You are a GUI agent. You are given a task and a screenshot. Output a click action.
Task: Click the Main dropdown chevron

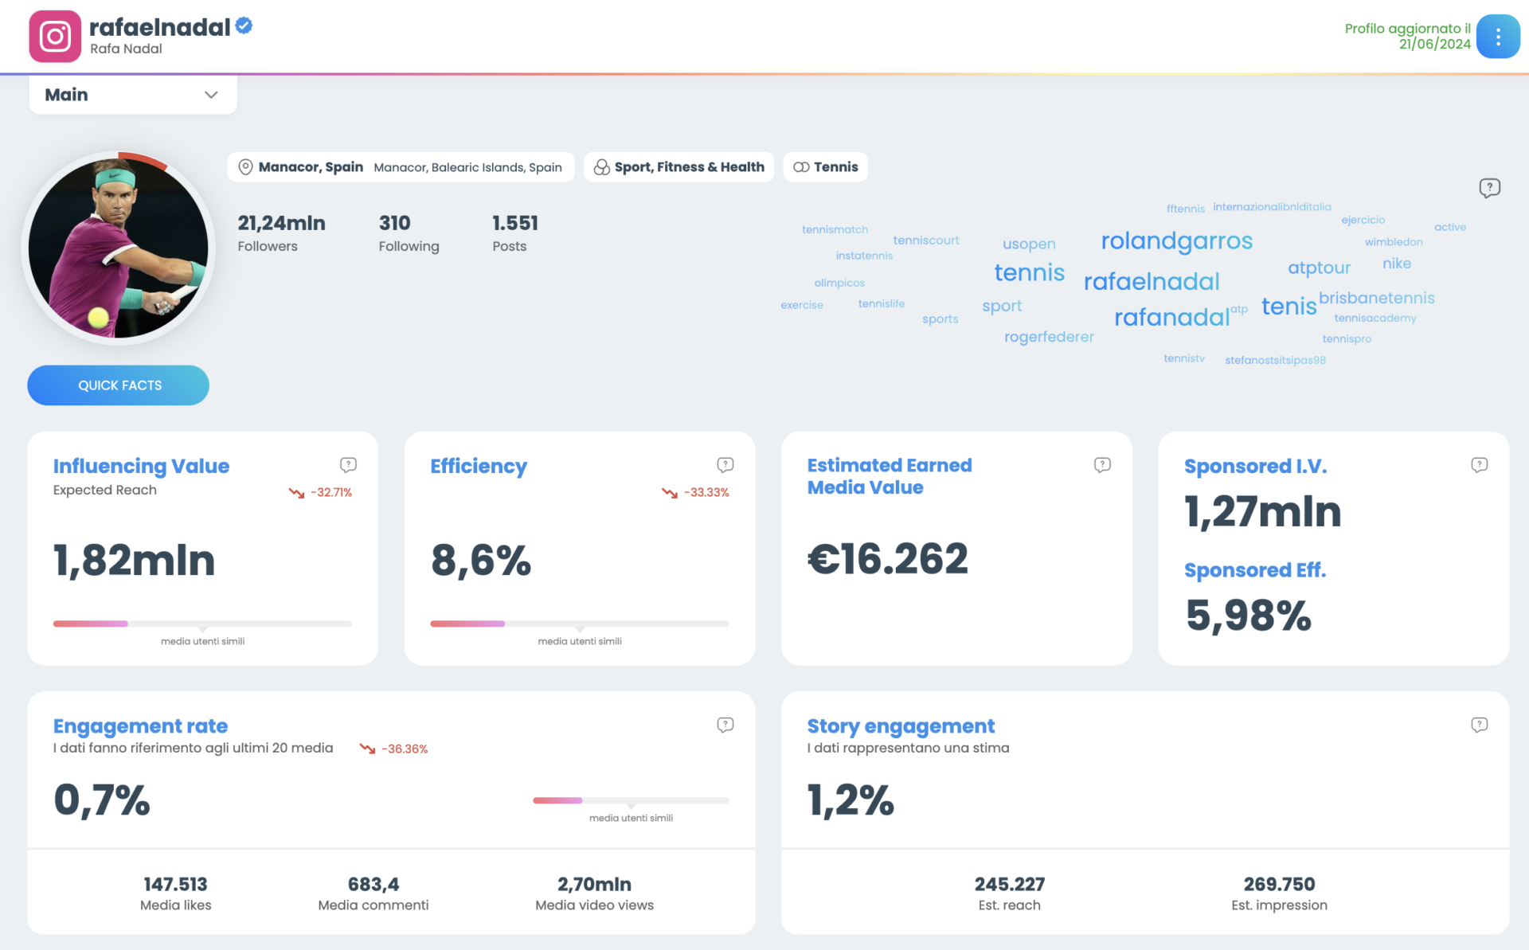point(211,95)
